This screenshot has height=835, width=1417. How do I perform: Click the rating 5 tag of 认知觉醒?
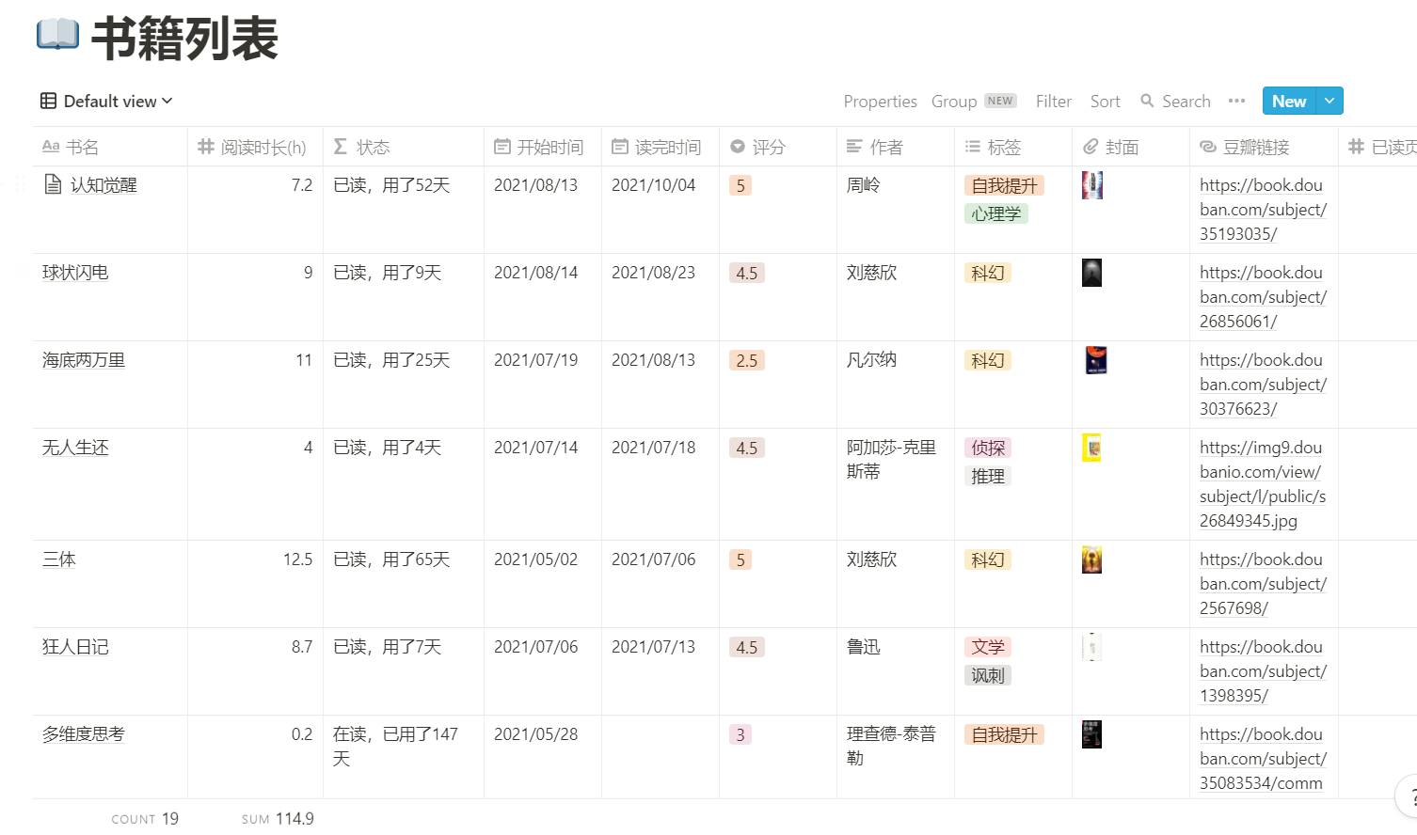(740, 186)
